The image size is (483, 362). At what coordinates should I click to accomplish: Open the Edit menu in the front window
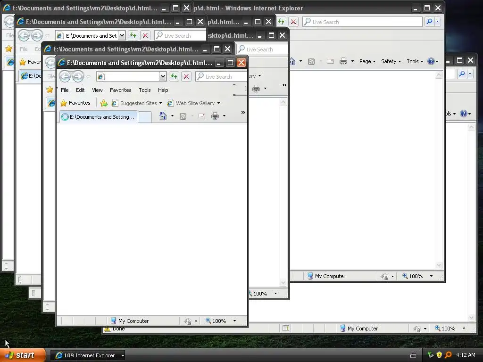80,90
